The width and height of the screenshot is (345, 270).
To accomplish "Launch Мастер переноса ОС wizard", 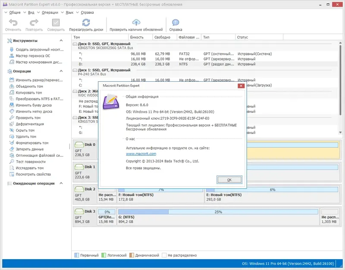I will point(30,56).
